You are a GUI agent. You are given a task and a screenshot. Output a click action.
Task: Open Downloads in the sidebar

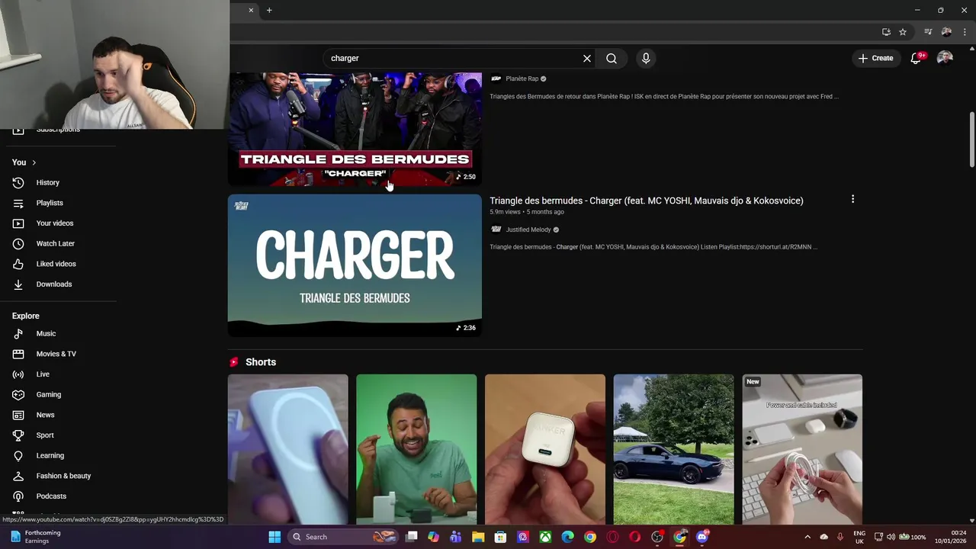[x=53, y=284]
